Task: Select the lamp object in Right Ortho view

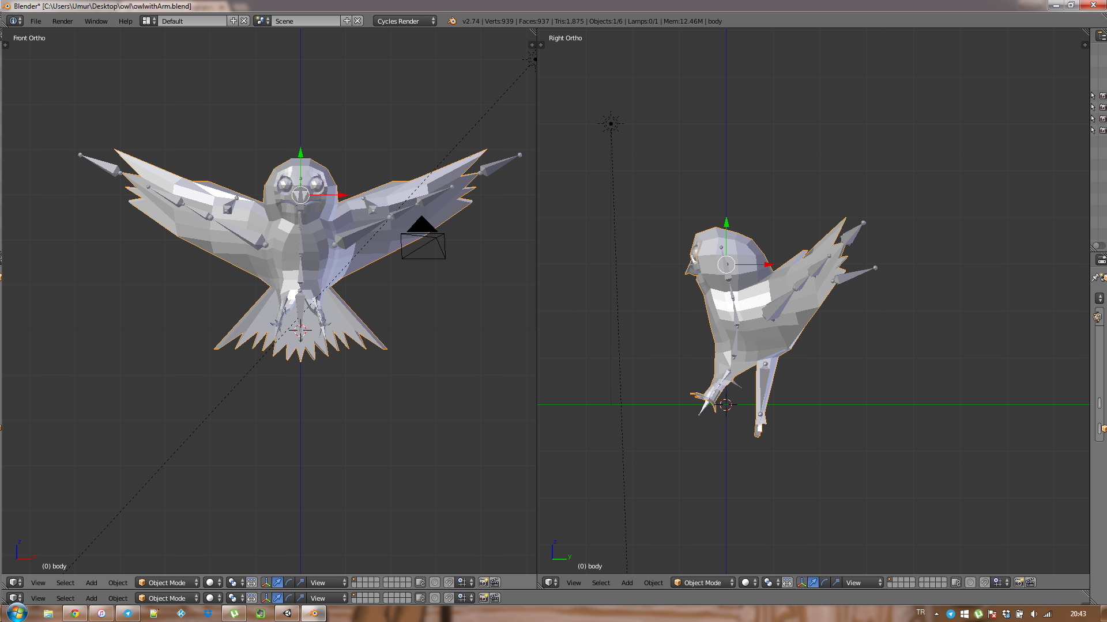Action: pos(611,123)
